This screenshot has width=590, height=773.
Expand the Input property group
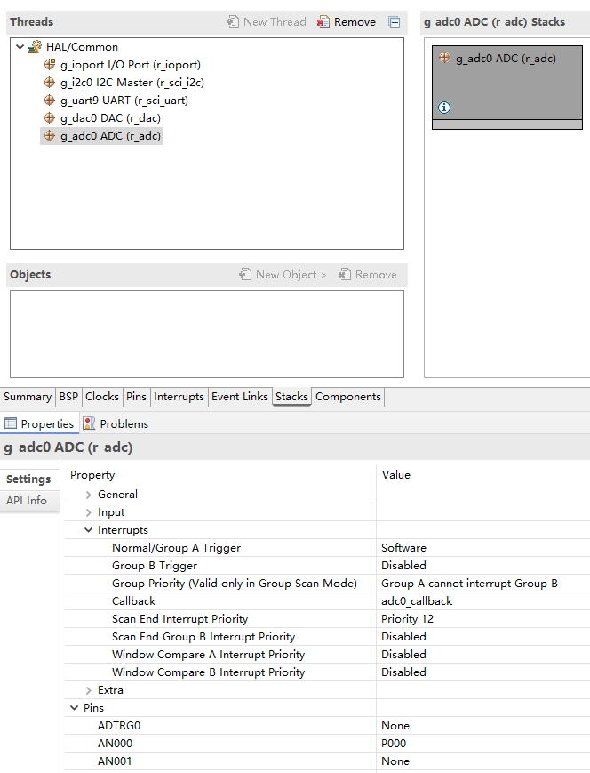[88, 512]
